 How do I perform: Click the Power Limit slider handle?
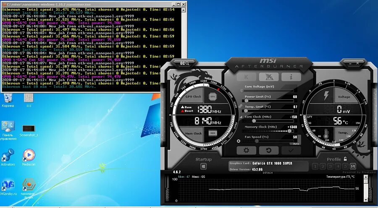click(x=246, y=101)
